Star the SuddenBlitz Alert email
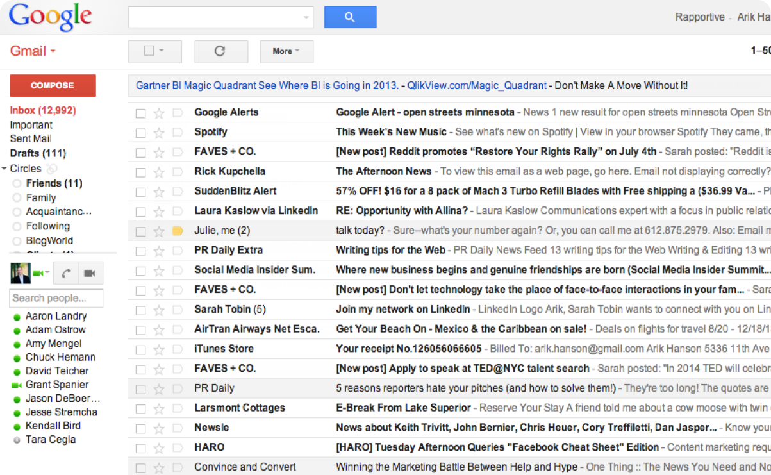 [x=159, y=192]
